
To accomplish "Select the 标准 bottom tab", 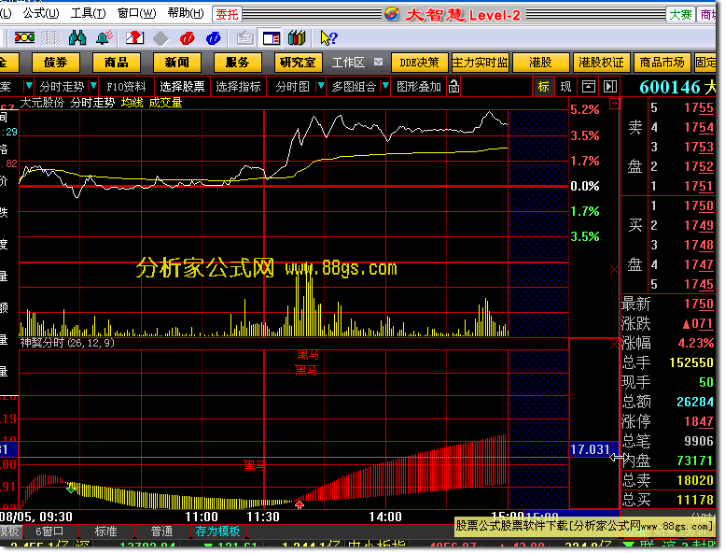I will pyautogui.click(x=105, y=532).
